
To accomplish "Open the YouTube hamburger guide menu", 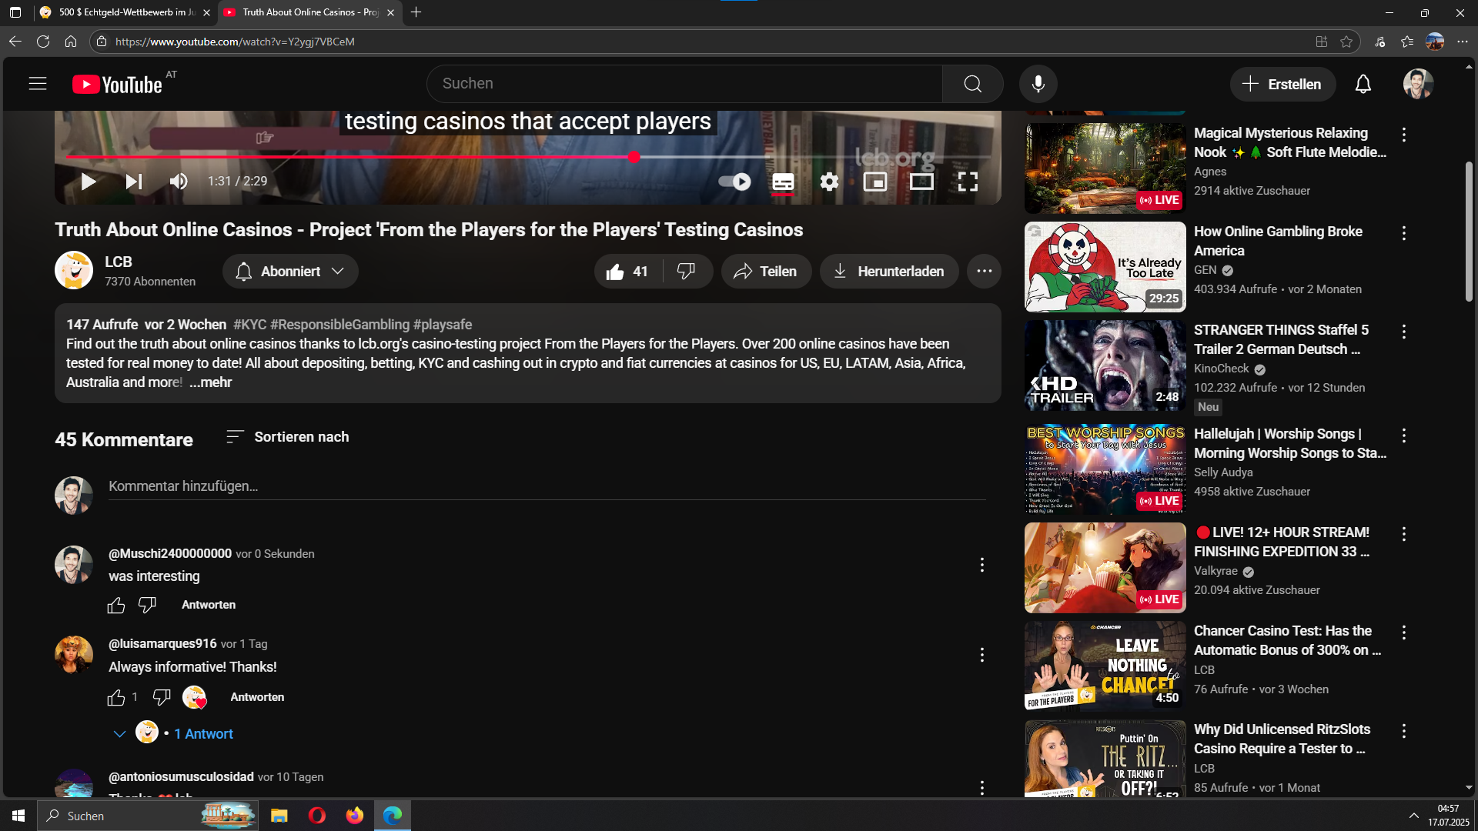I will (x=38, y=84).
